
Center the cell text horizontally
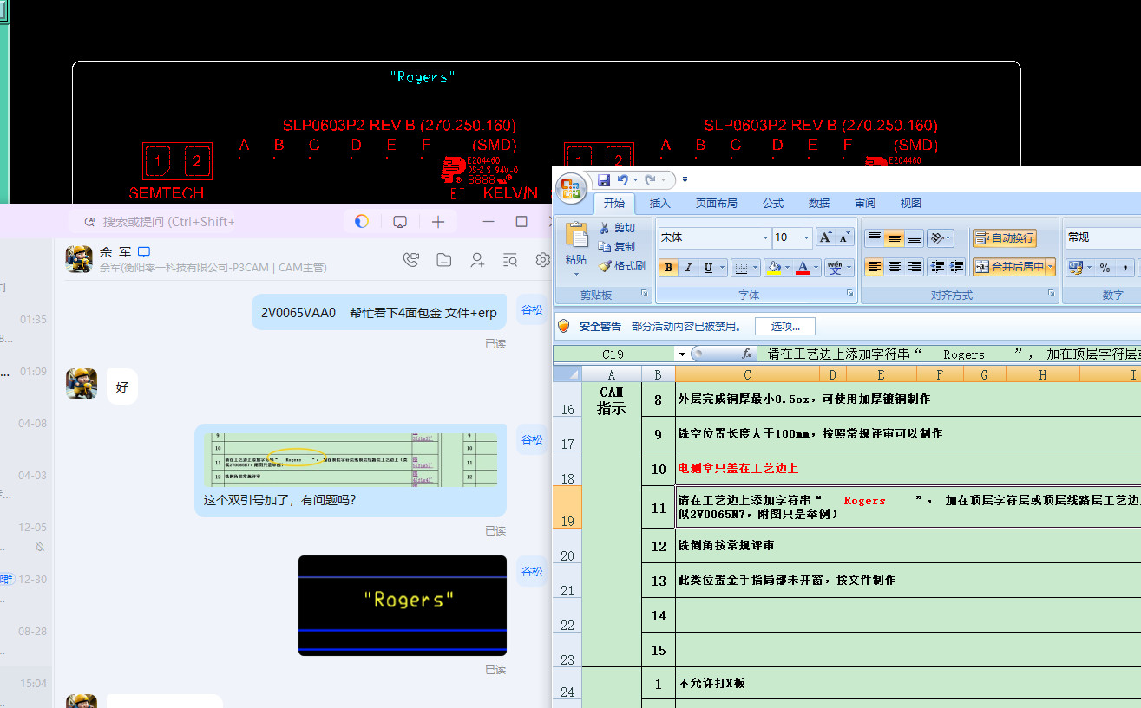pos(895,267)
